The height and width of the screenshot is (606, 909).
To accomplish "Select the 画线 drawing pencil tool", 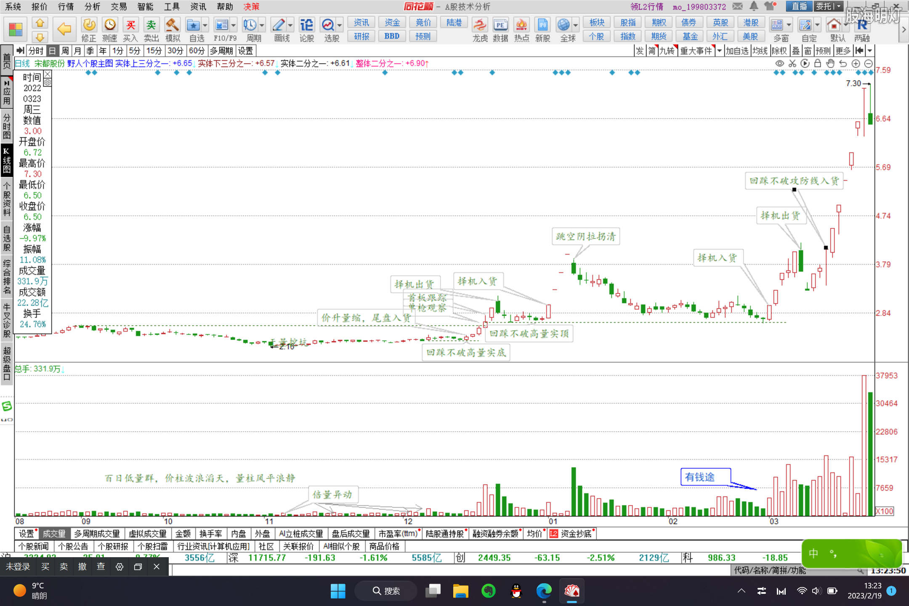I will [x=278, y=25].
